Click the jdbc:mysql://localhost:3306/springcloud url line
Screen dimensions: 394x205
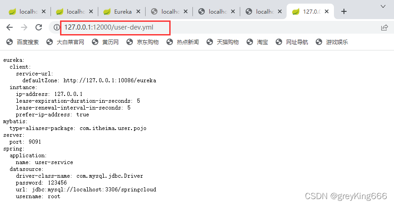coord(86,190)
